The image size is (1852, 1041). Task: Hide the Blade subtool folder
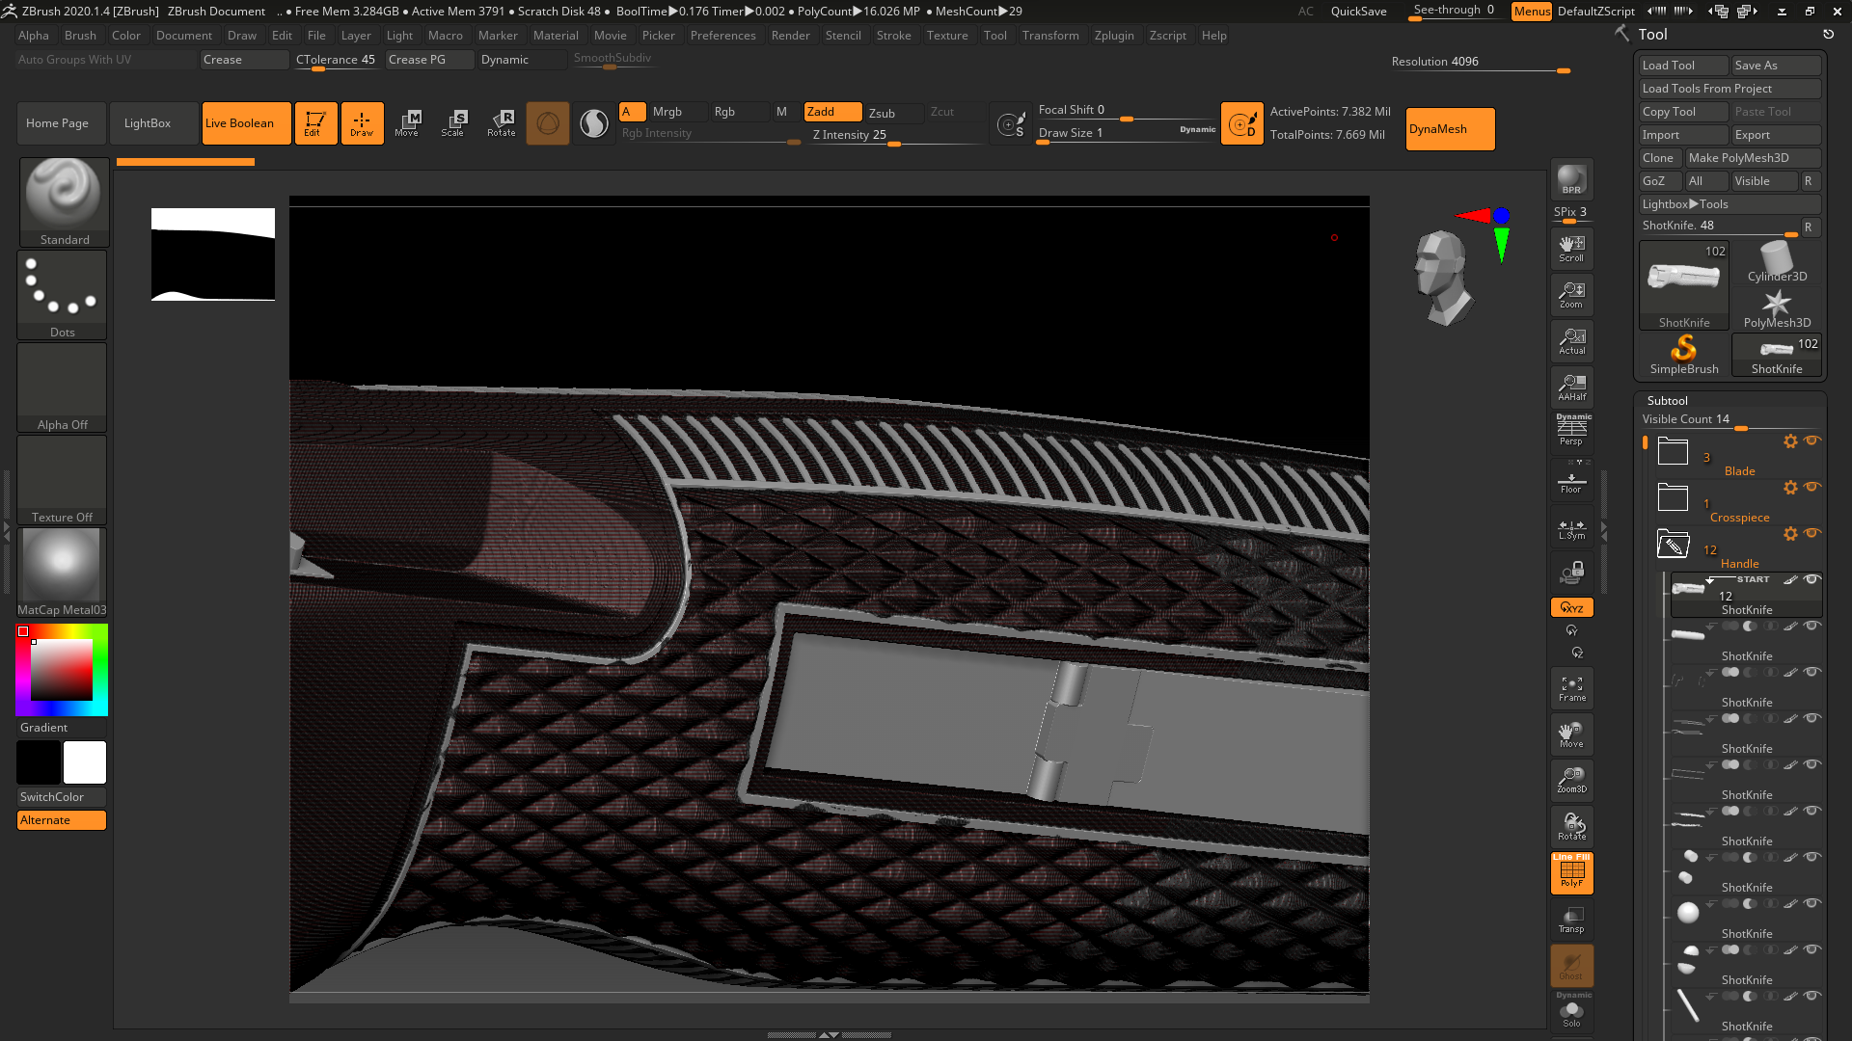pos(1812,441)
